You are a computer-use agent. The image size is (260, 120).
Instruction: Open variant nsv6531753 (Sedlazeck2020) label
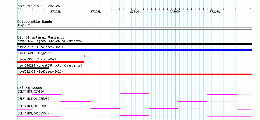(40, 47)
